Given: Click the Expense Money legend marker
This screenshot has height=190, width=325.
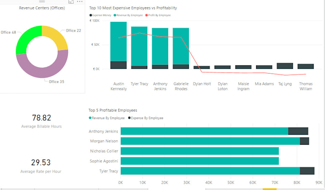Looking at the screenshot, I should click(x=91, y=15).
